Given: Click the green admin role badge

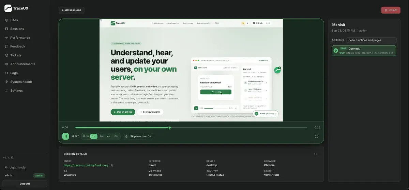Looking at the screenshot, I should [39, 175].
